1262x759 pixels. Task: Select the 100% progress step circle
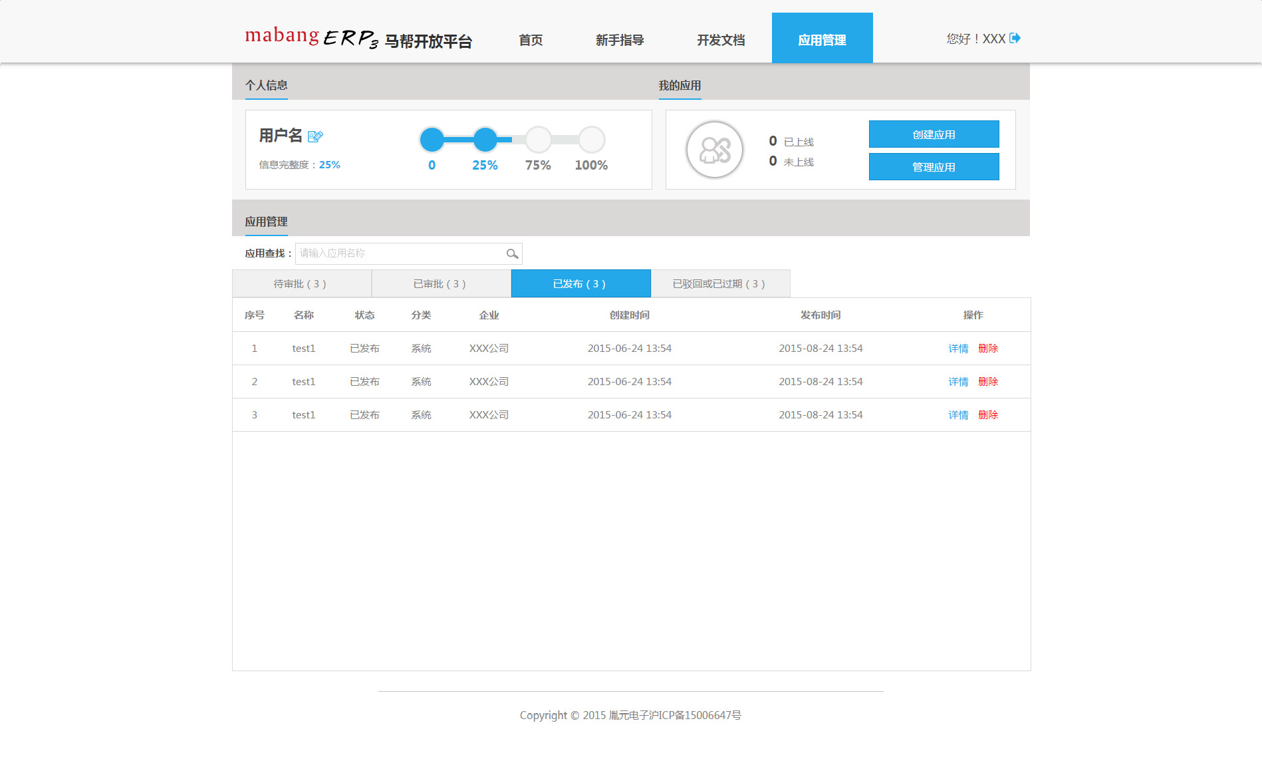591,140
